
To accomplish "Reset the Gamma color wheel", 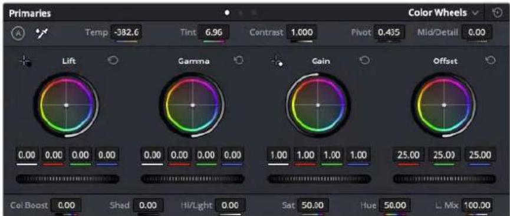I will 239,61.
